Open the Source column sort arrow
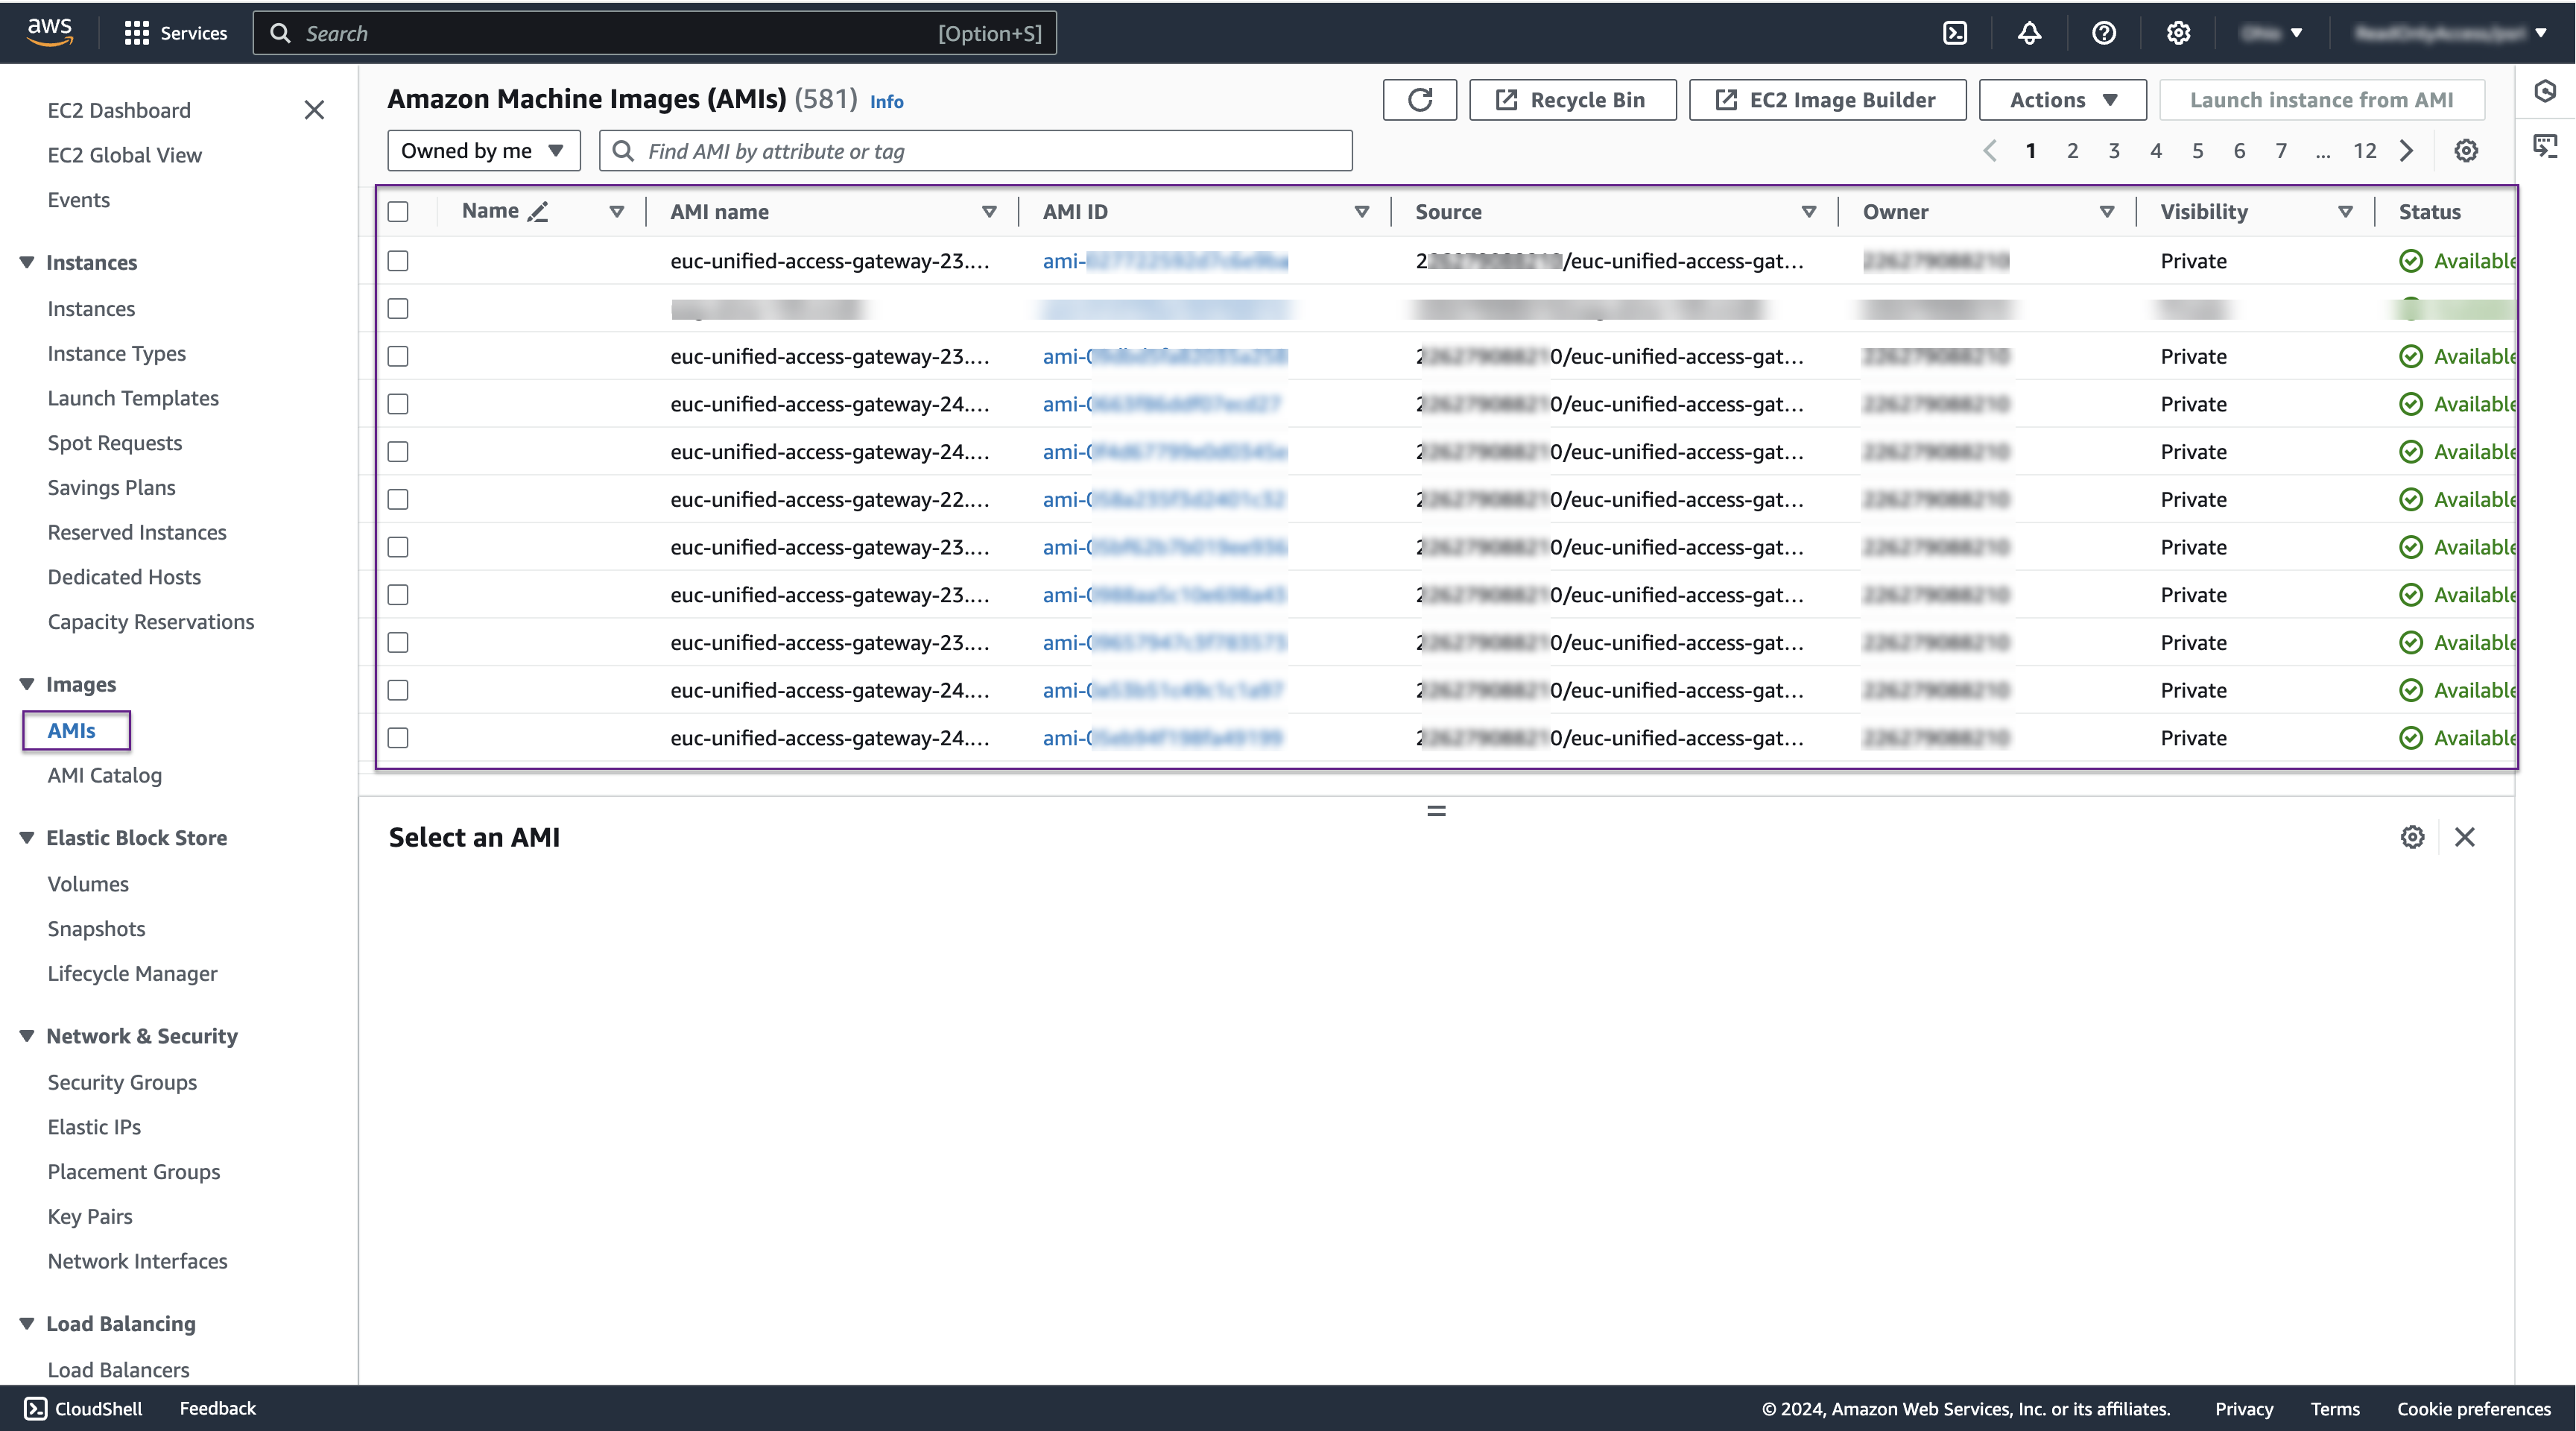 click(1809, 212)
